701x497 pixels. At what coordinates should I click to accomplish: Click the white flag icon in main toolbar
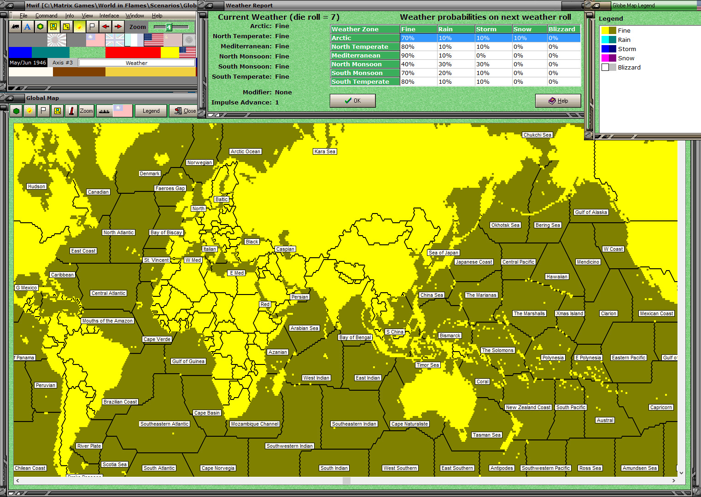(92, 27)
